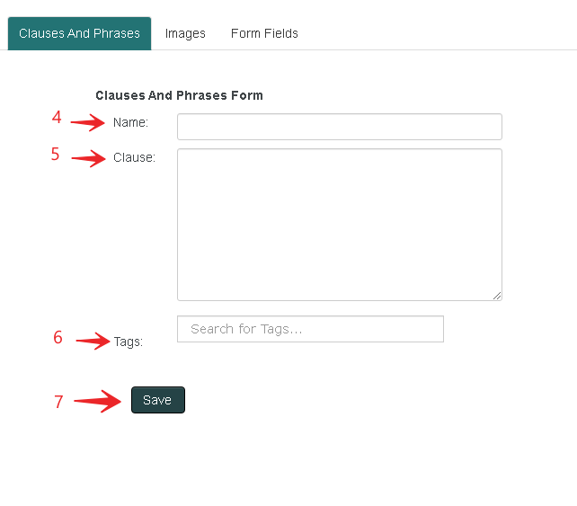
Task: Click the red arrow pointing to Name
Action: 89,123
